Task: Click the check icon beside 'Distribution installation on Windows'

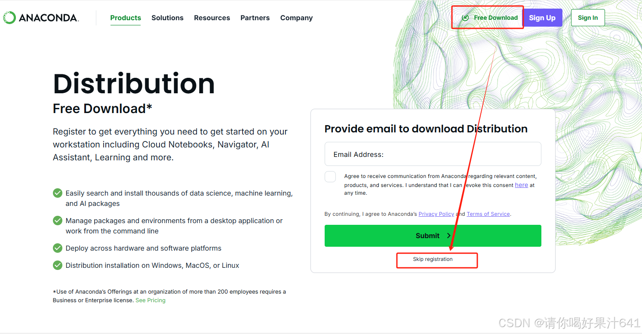Action: pos(58,265)
